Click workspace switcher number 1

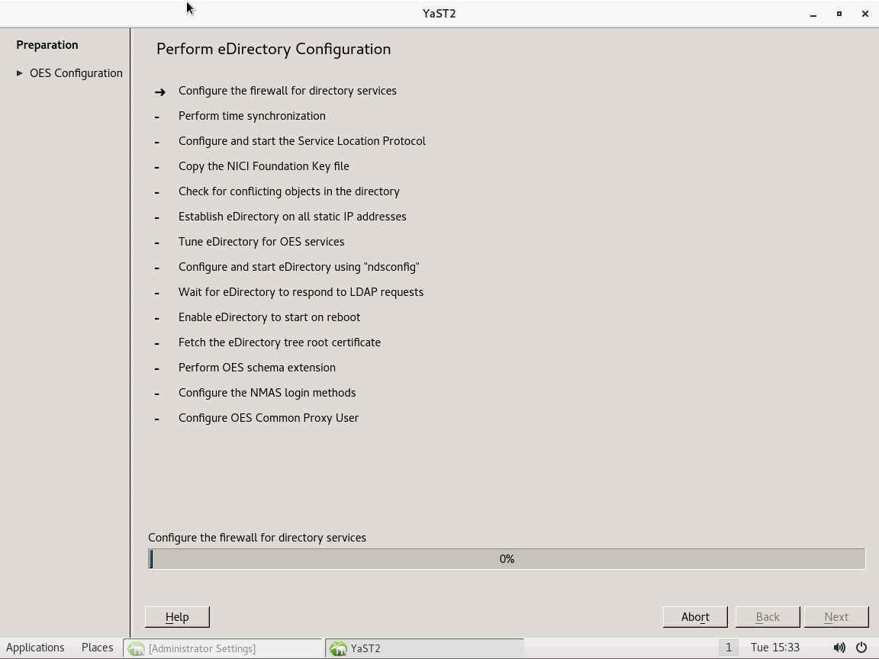728,648
